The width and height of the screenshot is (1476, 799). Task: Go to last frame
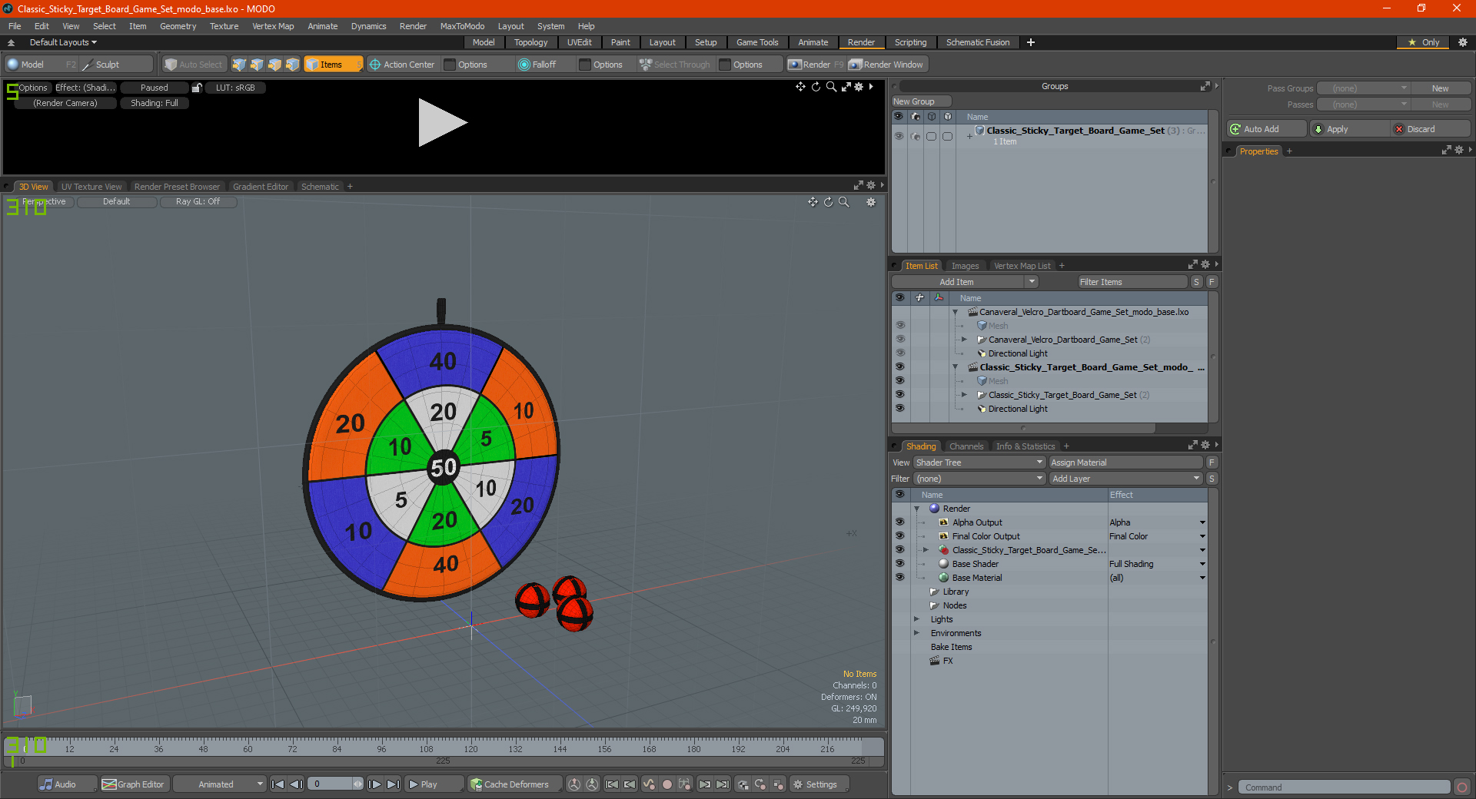[393, 784]
